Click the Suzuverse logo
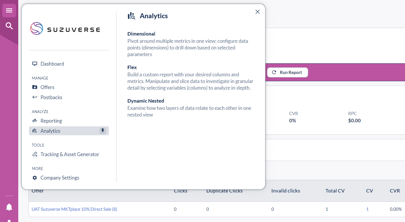 point(65,29)
